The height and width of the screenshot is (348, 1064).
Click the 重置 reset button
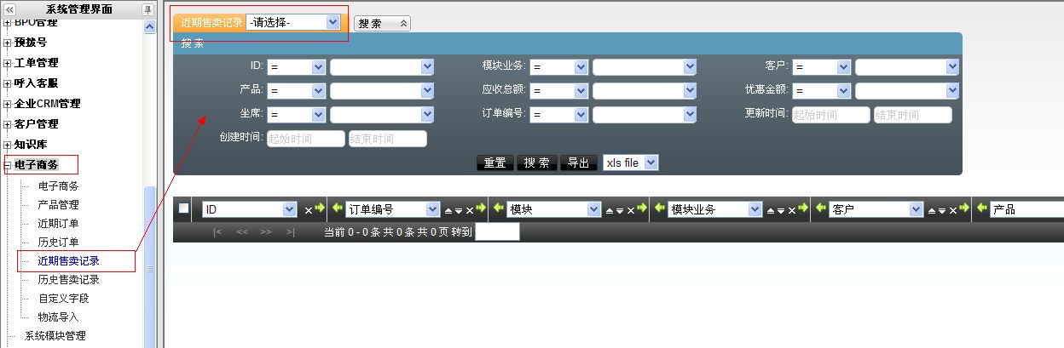(x=494, y=163)
